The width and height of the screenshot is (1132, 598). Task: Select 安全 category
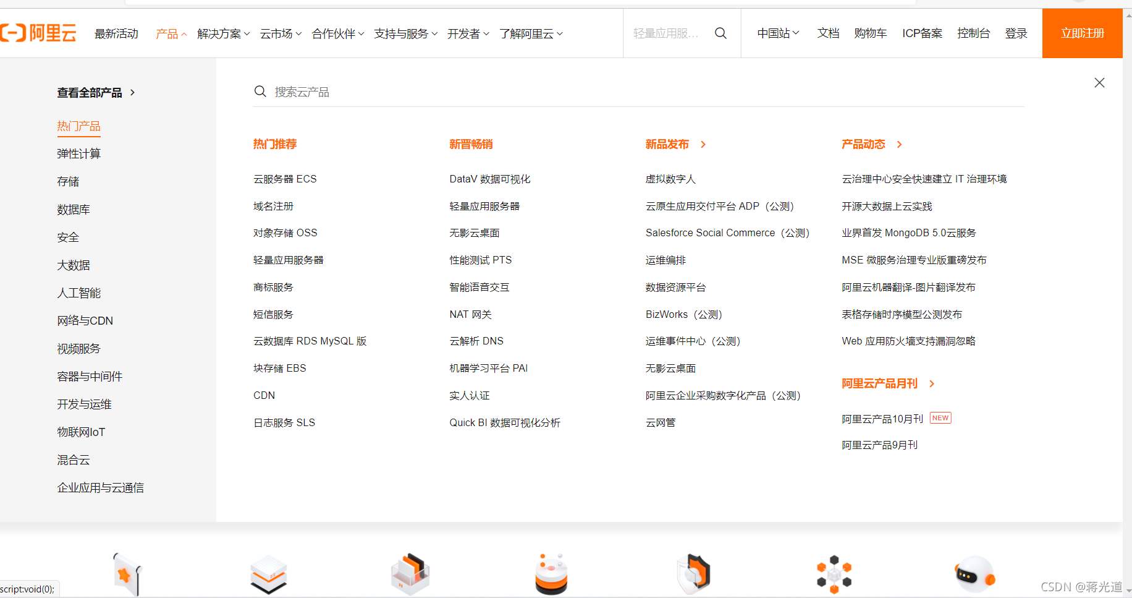pyautogui.click(x=68, y=237)
